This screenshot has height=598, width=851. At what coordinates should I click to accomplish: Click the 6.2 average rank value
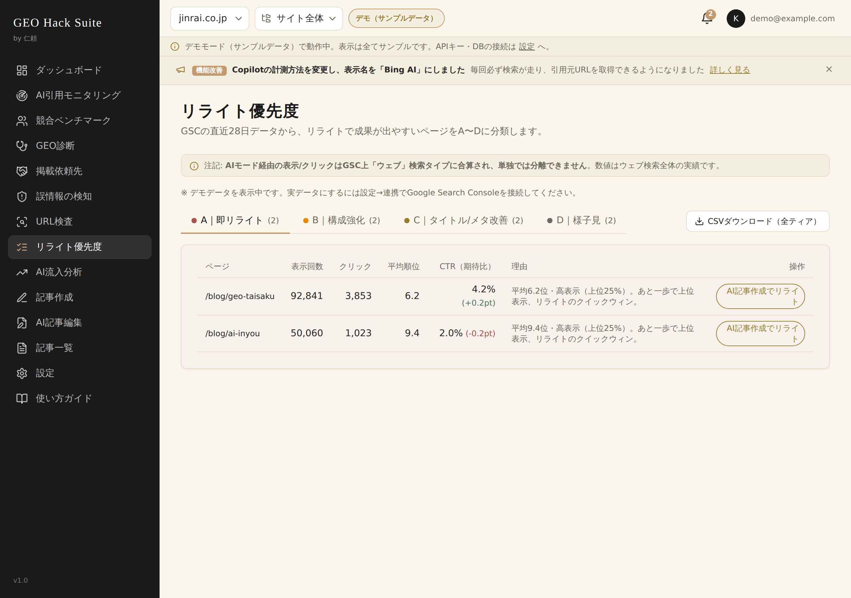click(412, 296)
